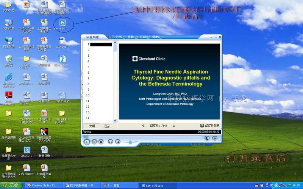
Task: Go to the previous slide arrow
Action: click(143, 126)
